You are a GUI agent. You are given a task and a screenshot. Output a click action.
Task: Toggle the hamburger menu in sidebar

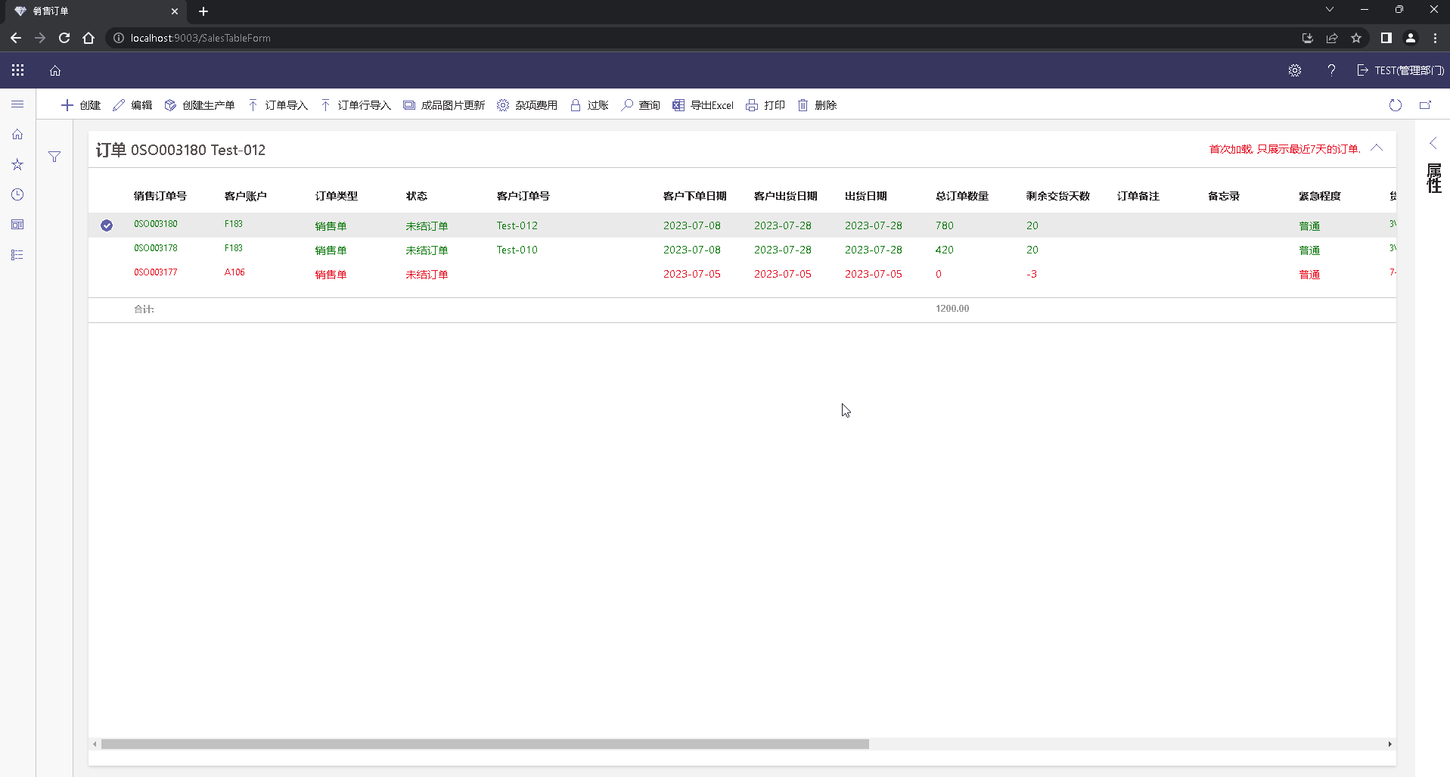tap(17, 104)
